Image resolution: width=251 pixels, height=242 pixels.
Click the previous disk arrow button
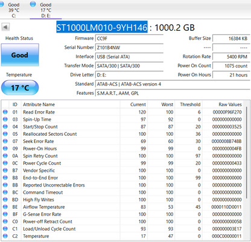[5, 27]
